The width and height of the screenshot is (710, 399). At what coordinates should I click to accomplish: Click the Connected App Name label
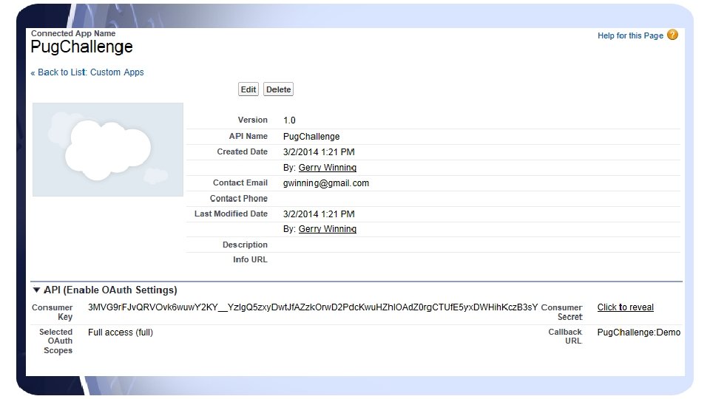click(73, 33)
